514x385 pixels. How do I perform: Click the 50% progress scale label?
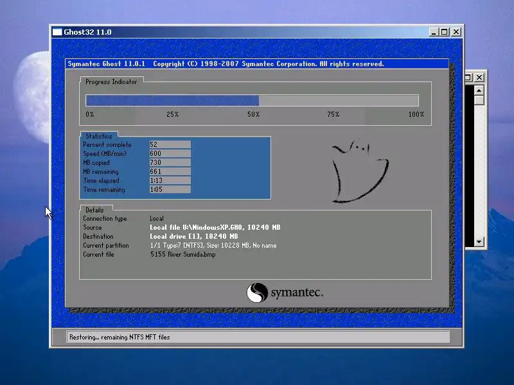[x=253, y=114]
